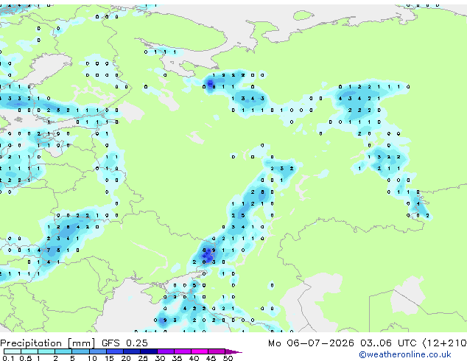
Task: Open the weatheronline.co.uk link
Action: 405,354
